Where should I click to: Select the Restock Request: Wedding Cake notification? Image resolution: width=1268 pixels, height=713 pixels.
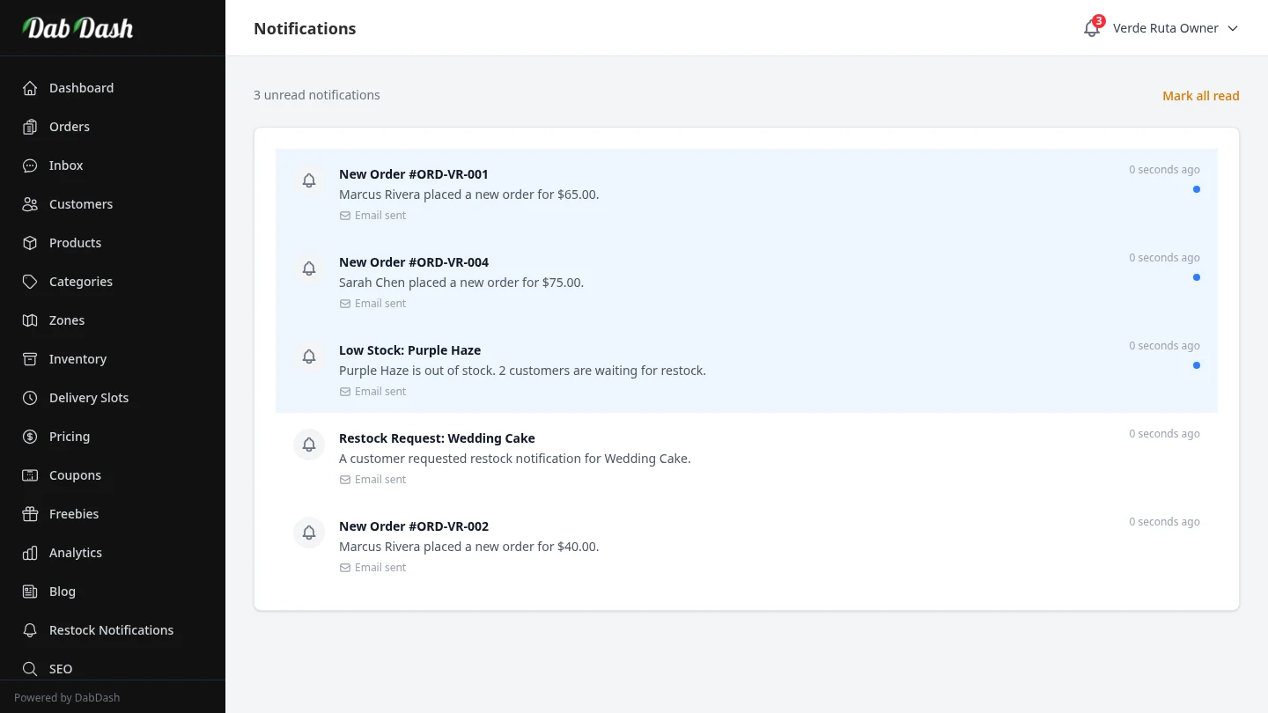pos(437,438)
